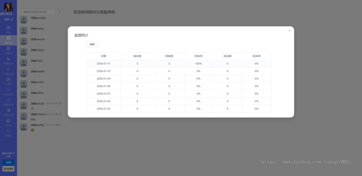Click the 剩余186天11小时 remaining time text
362x176 pixels.
(8, 155)
